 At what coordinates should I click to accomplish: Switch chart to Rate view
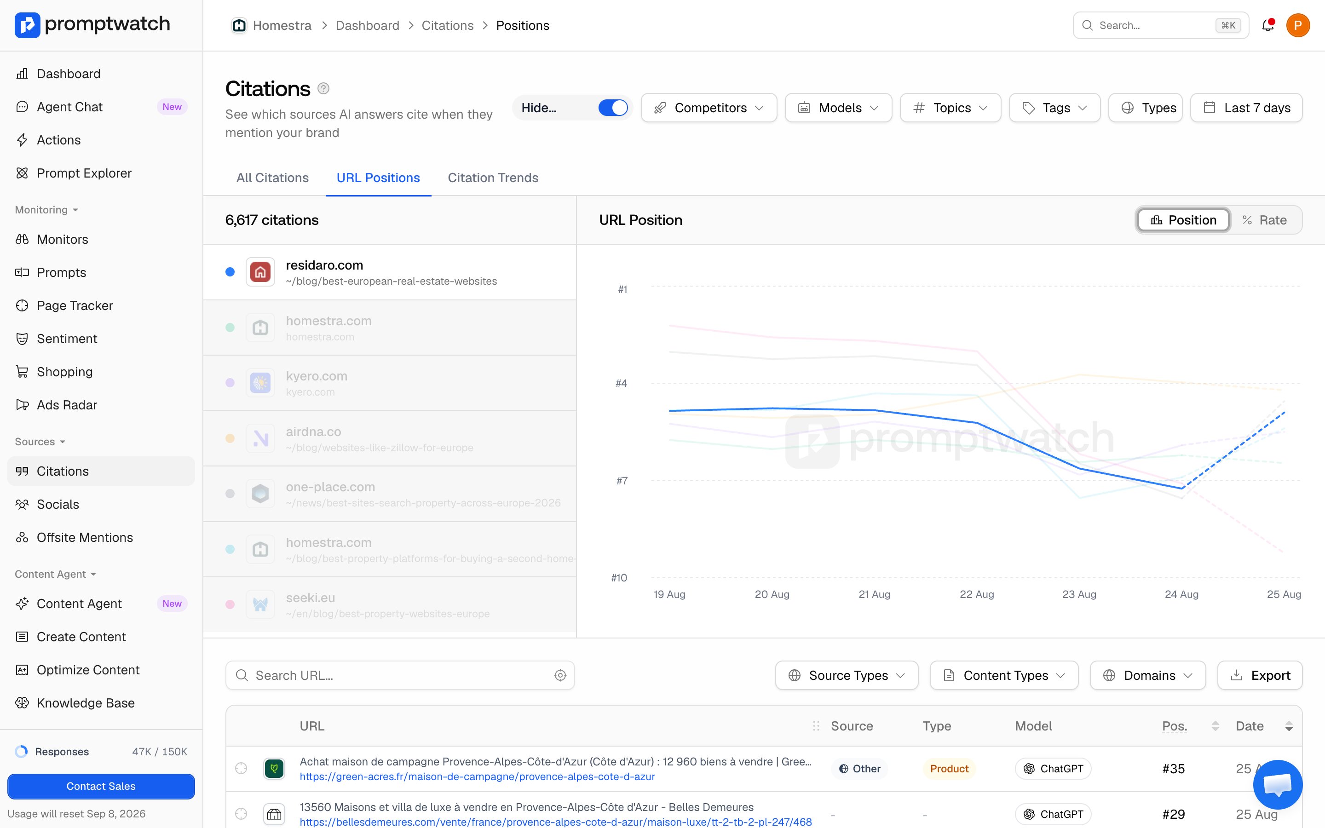point(1265,220)
